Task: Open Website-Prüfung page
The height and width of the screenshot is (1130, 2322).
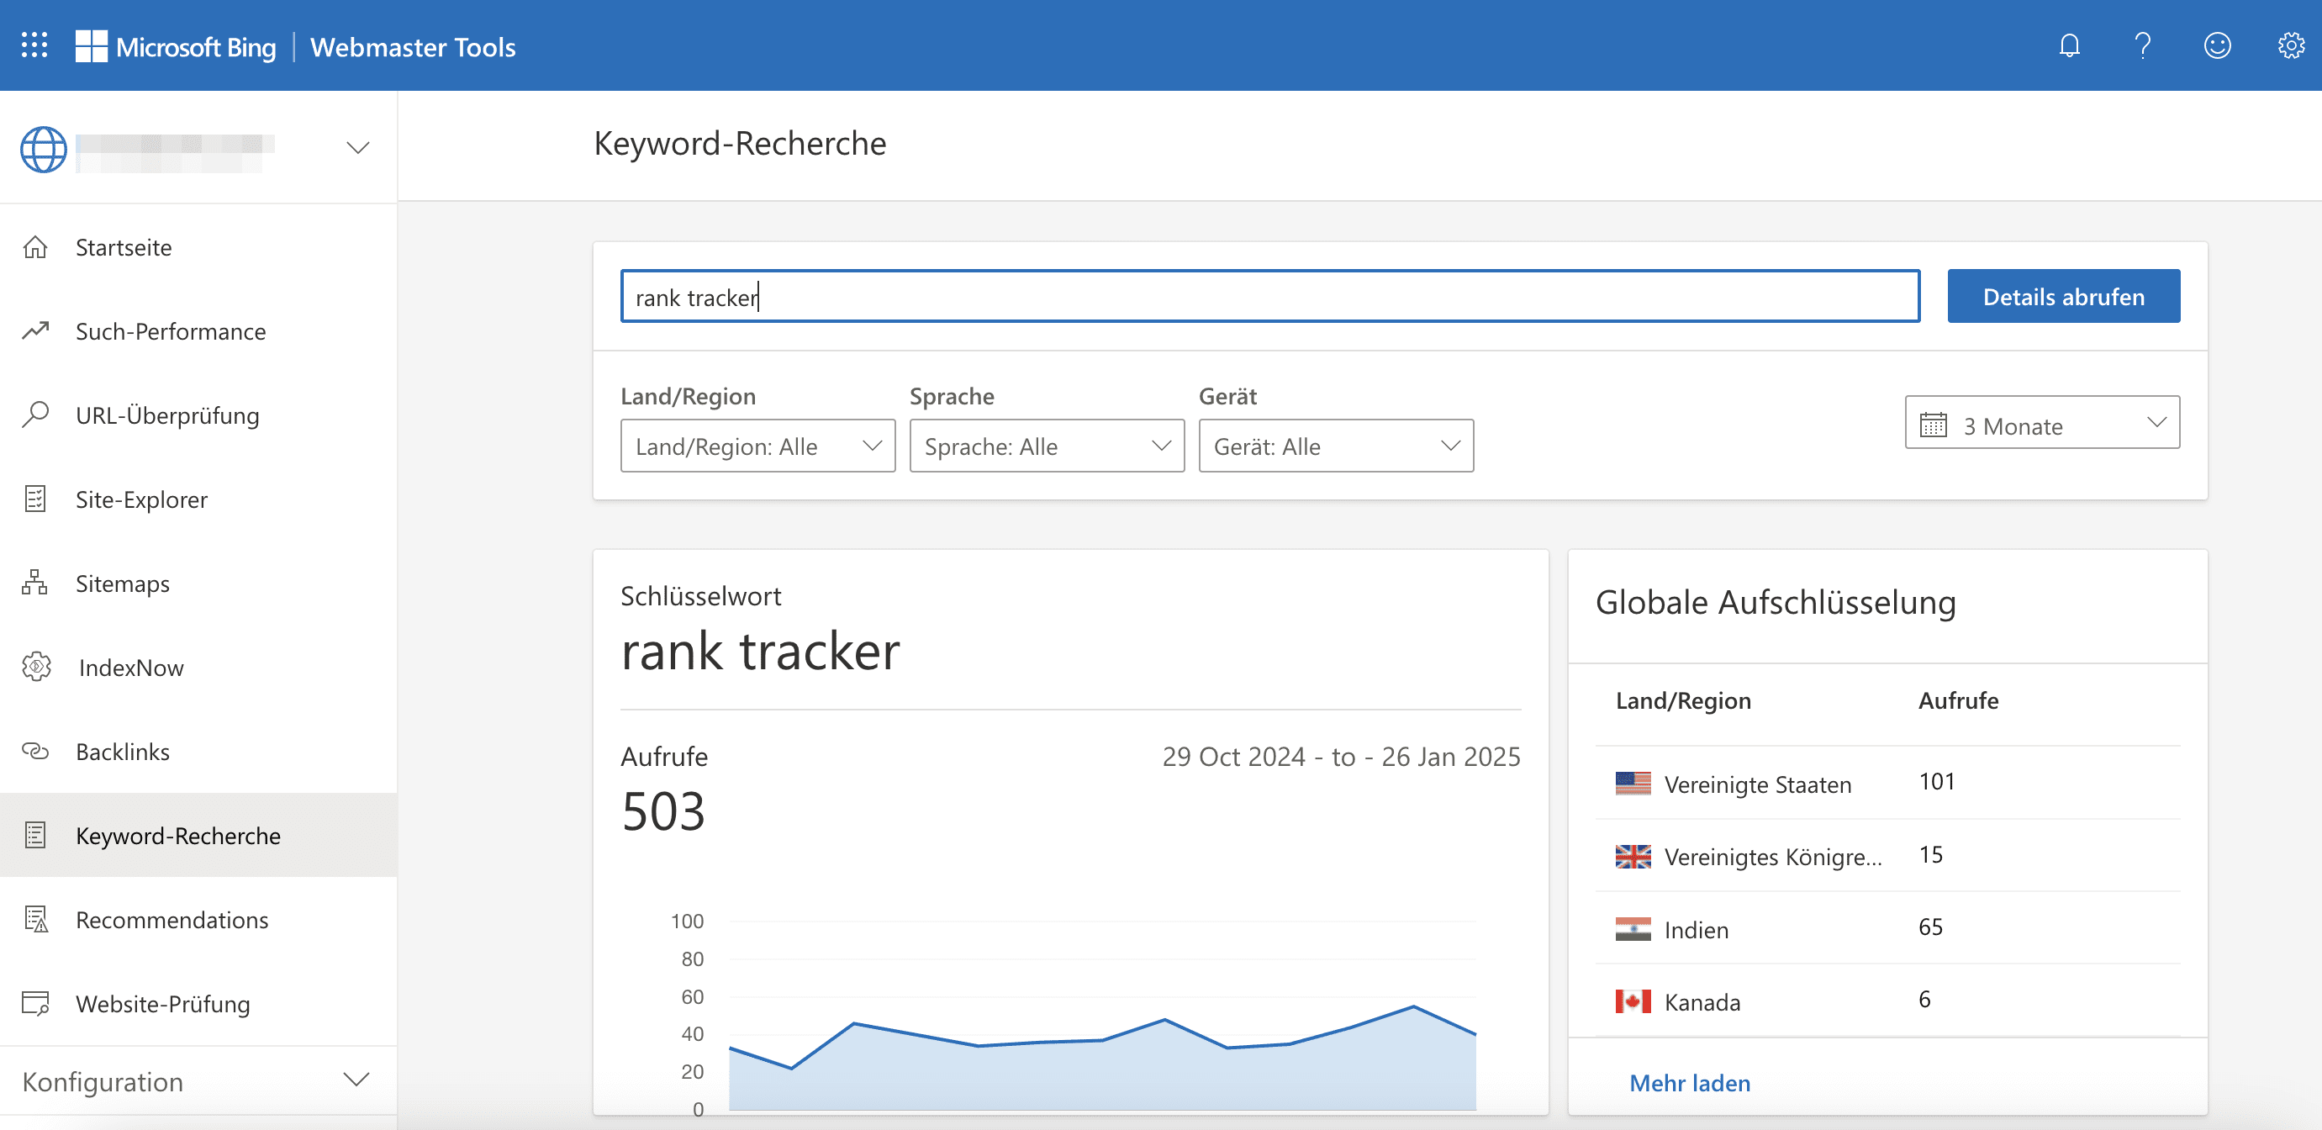Action: pyautogui.click(x=198, y=1003)
